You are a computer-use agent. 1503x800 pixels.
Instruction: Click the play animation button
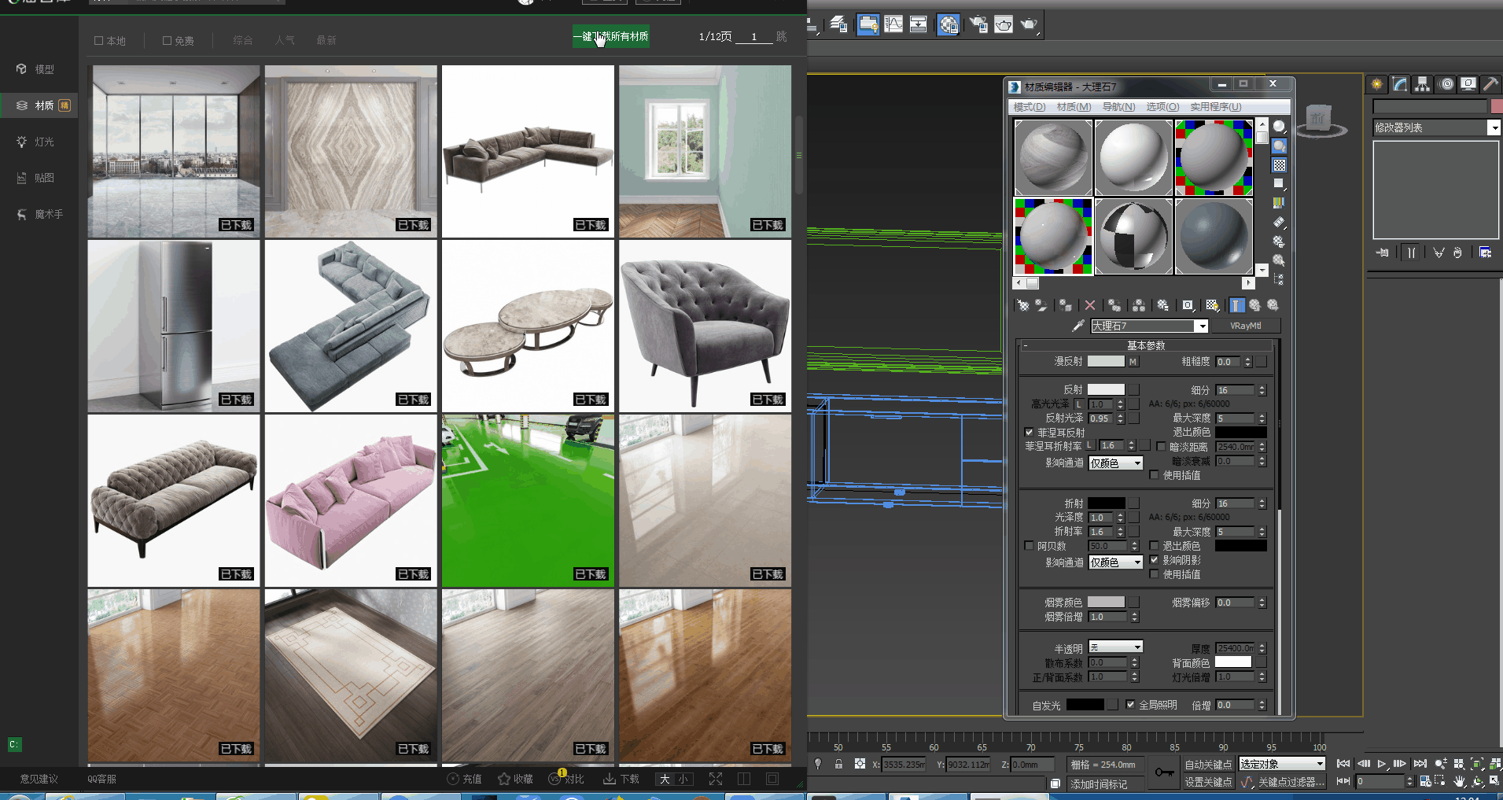[x=1382, y=764]
